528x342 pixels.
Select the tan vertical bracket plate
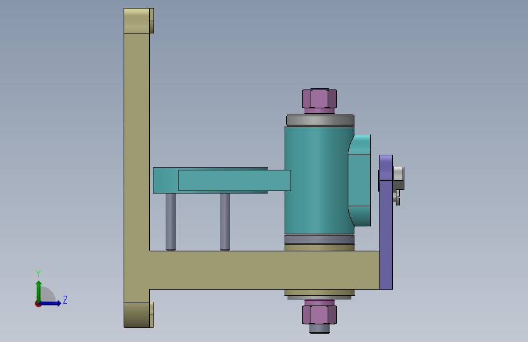pyautogui.click(x=136, y=167)
